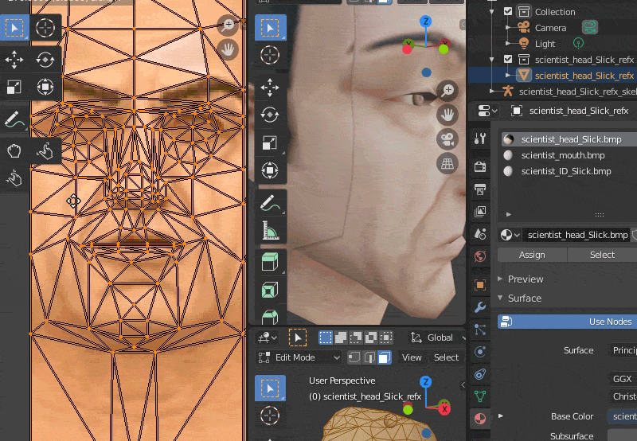Image resolution: width=637 pixels, height=441 pixels.
Task: Select scientist_mouth.bmp material slot
Action: click(x=569, y=155)
